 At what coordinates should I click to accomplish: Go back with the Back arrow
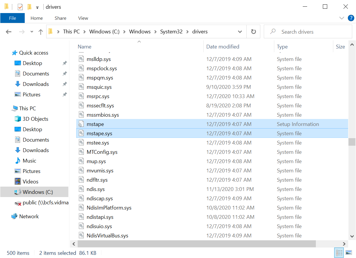(x=9, y=32)
